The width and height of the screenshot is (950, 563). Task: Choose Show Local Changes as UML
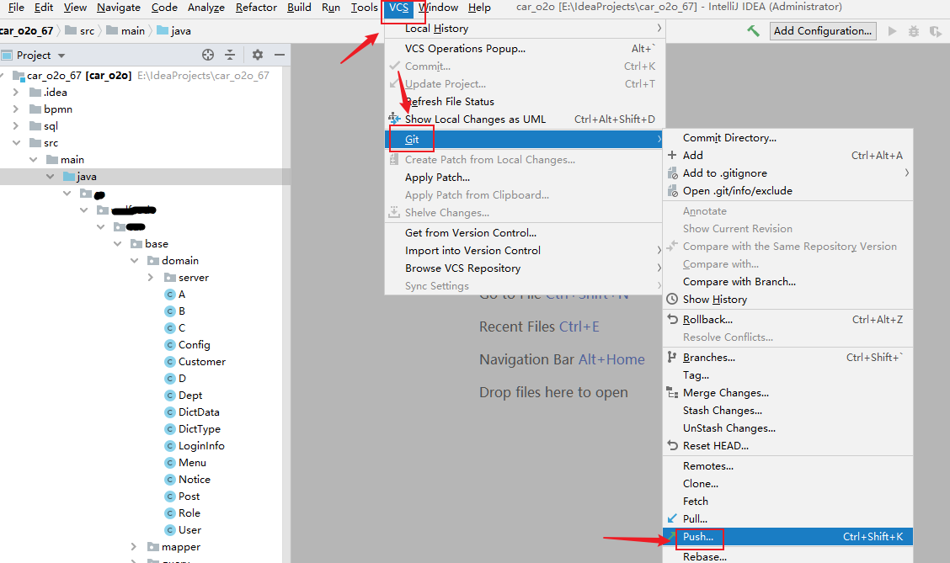(525, 120)
